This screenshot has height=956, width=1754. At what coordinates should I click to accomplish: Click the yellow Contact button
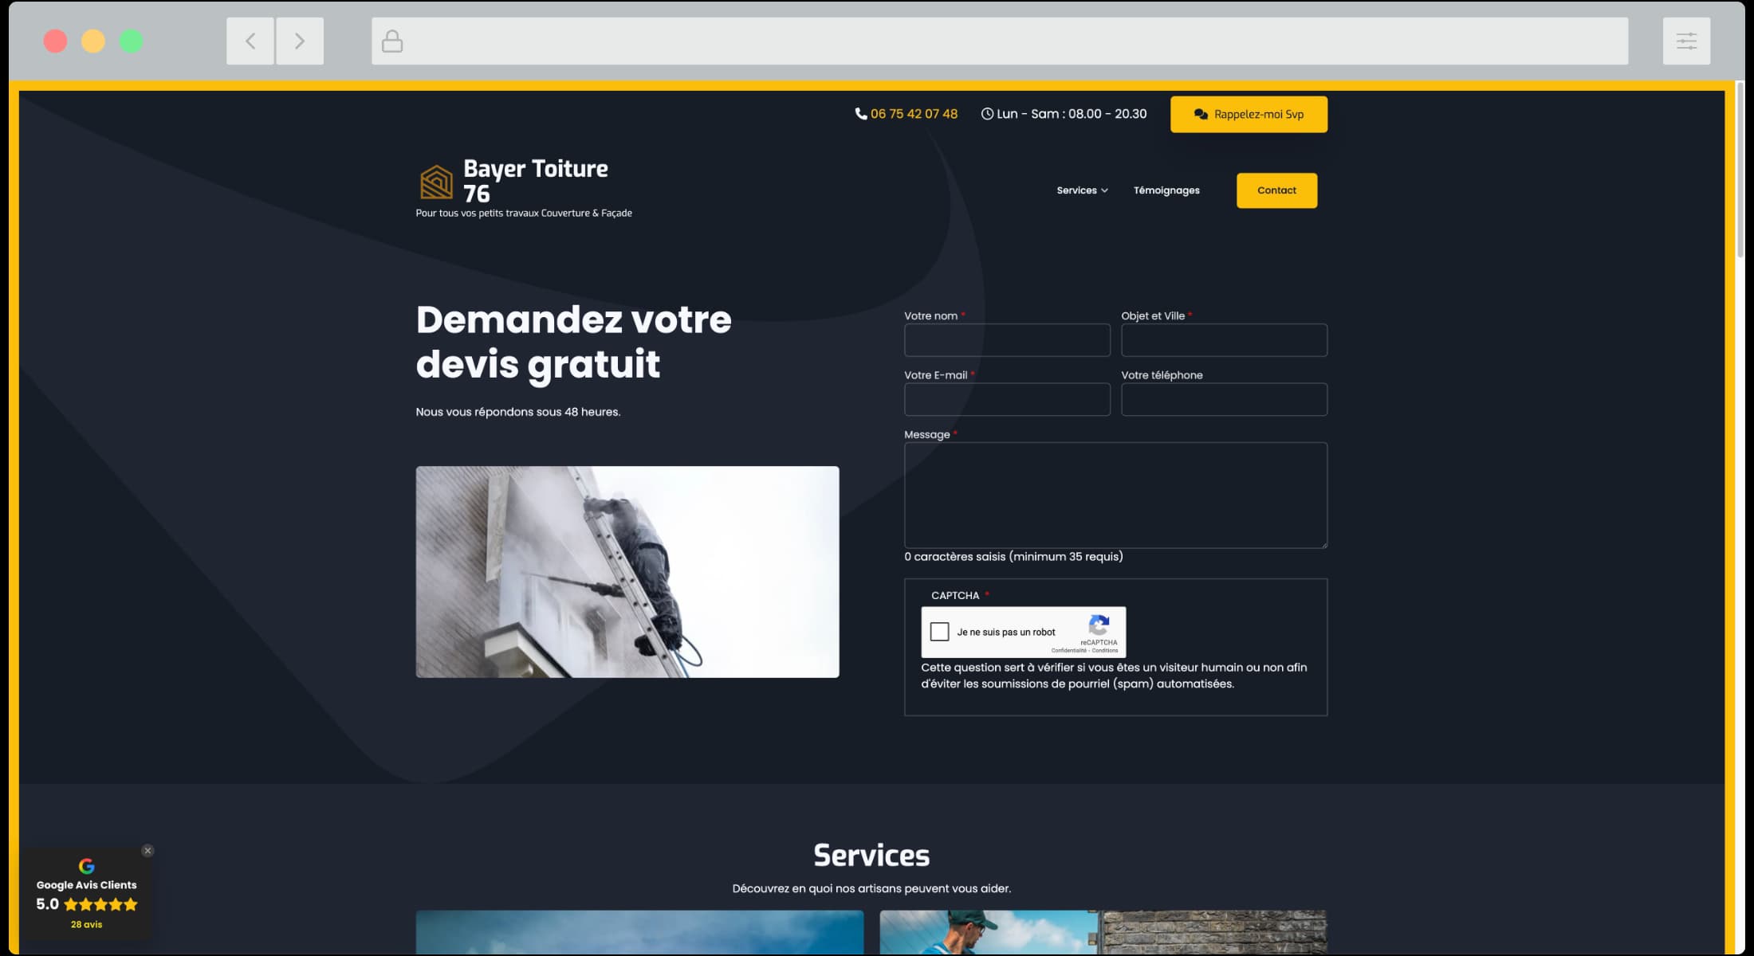(x=1276, y=190)
